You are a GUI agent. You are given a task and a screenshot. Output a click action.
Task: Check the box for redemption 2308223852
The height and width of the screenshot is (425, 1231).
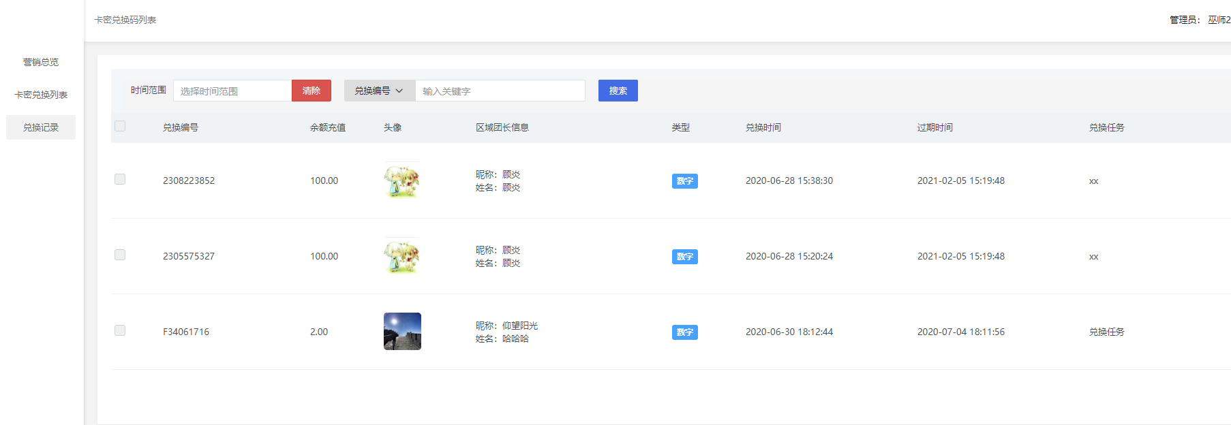(120, 179)
